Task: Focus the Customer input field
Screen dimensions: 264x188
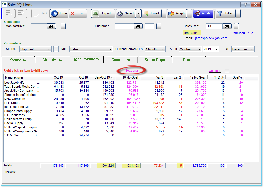Action: [124, 26]
